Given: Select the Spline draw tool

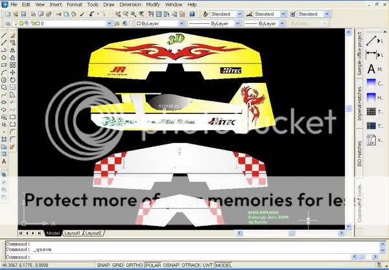Looking at the screenshot, I should (4, 95).
